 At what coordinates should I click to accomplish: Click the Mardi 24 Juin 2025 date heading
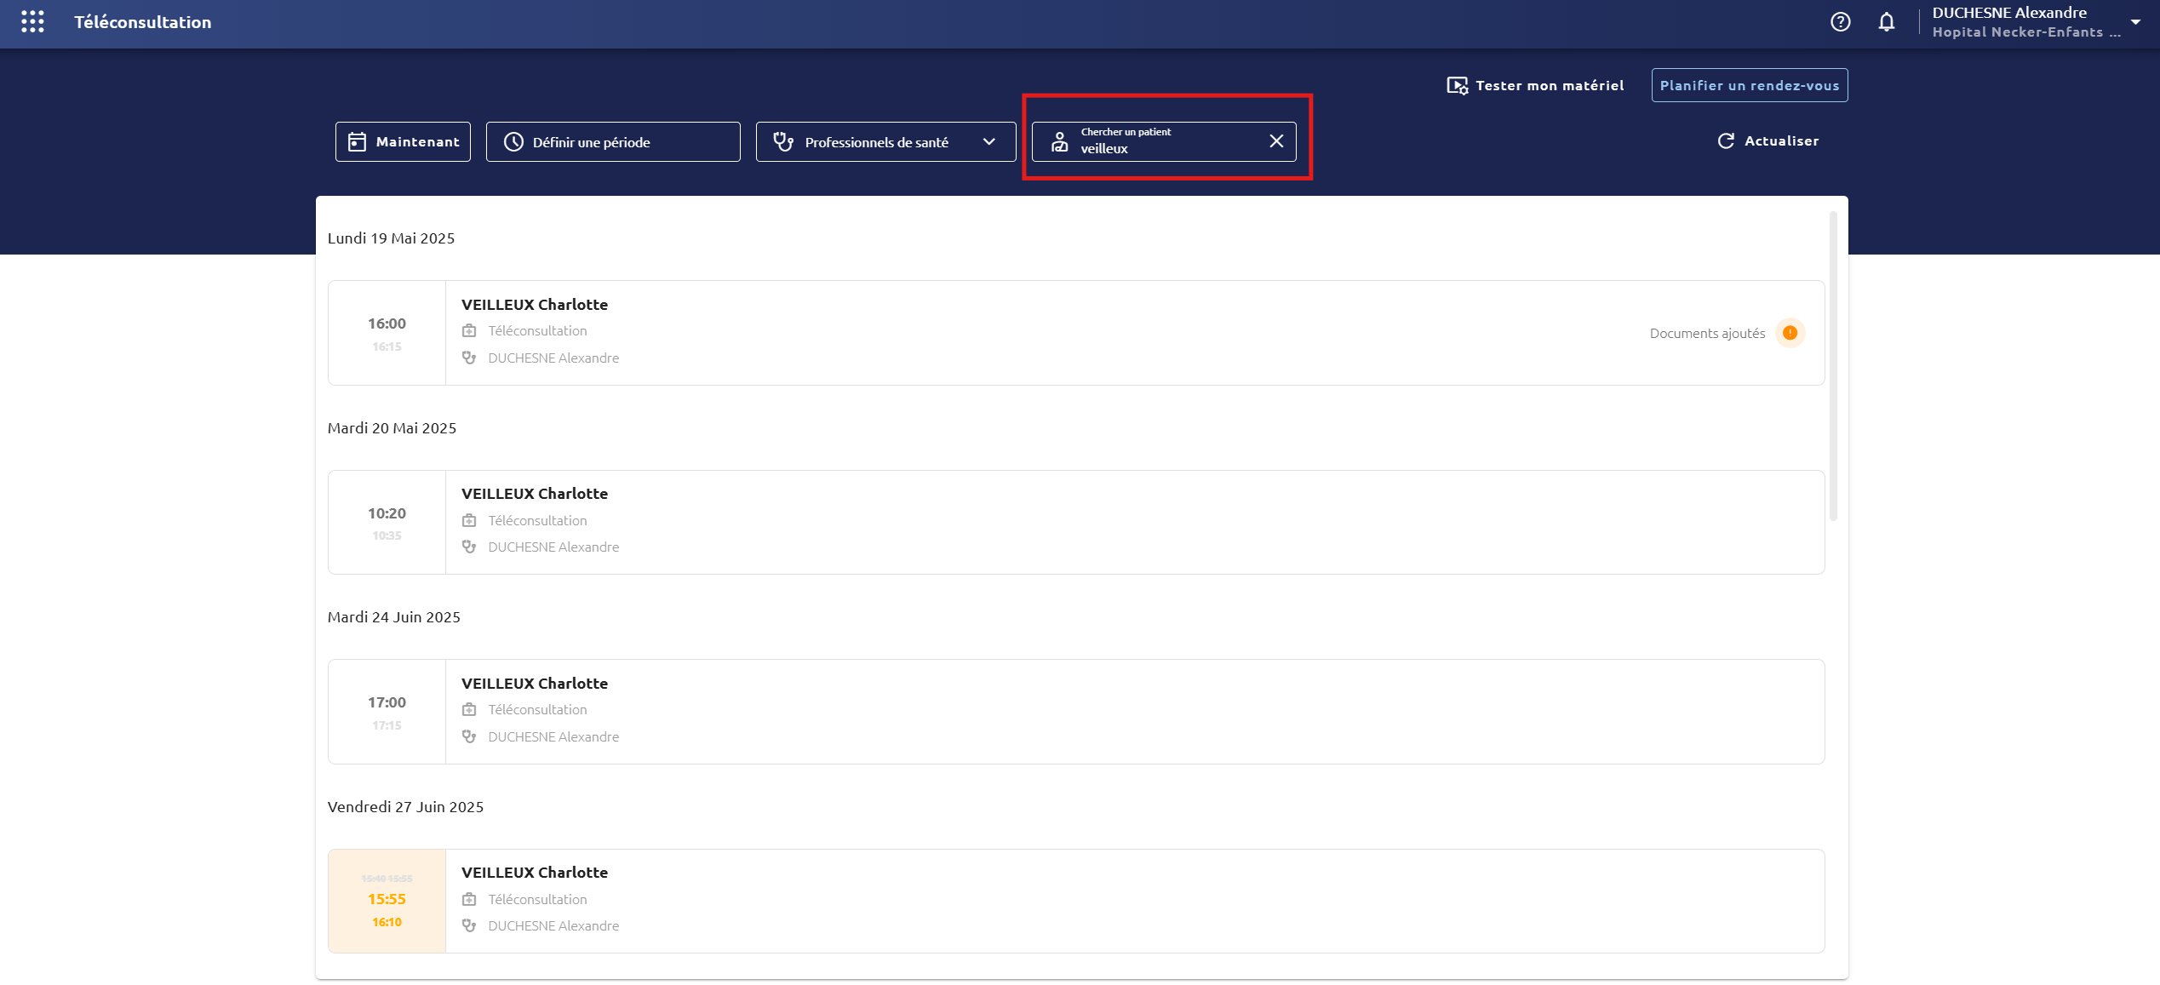point(393,617)
